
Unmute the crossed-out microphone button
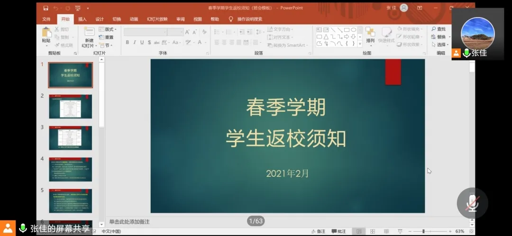tap(472, 203)
